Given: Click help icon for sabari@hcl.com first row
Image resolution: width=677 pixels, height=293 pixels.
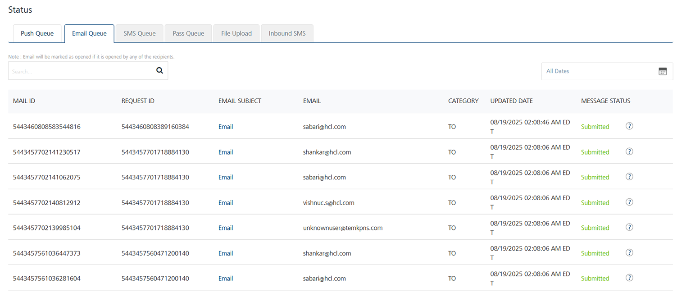Looking at the screenshot, I should pyautogui.click(x=629, y=126).
